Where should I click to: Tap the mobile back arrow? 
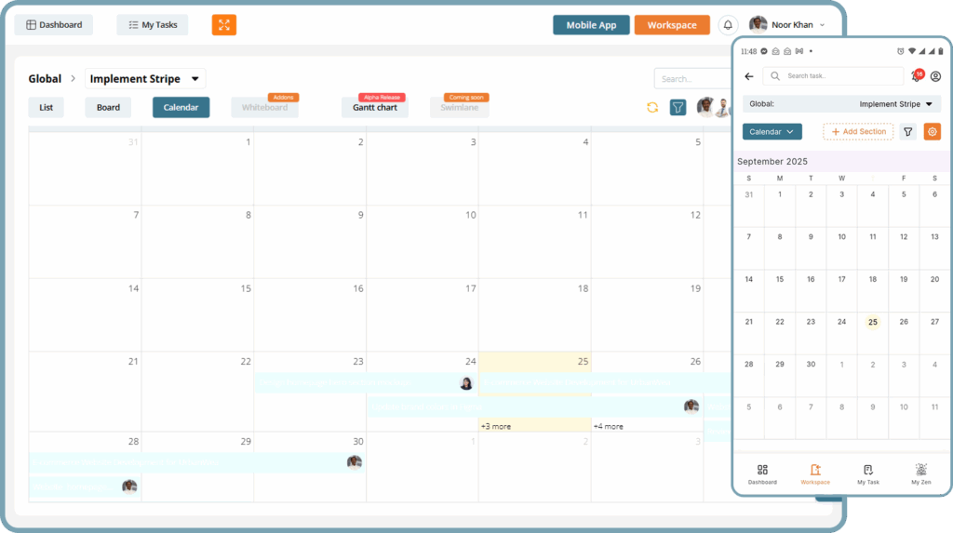point(749,76)
